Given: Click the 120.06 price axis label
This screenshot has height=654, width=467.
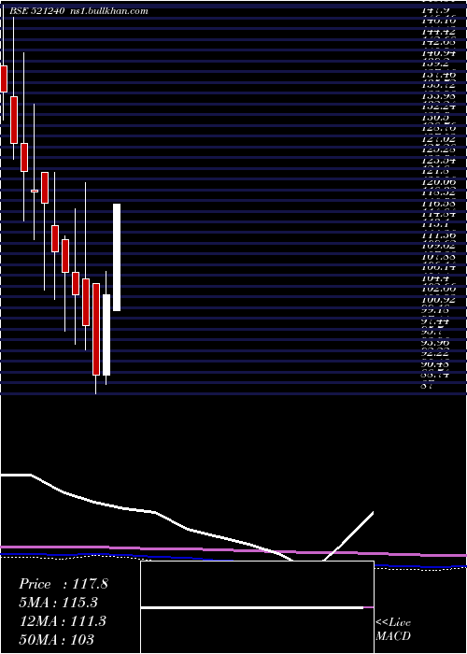Looking at the screenshot, I should [x=439, y=181].
